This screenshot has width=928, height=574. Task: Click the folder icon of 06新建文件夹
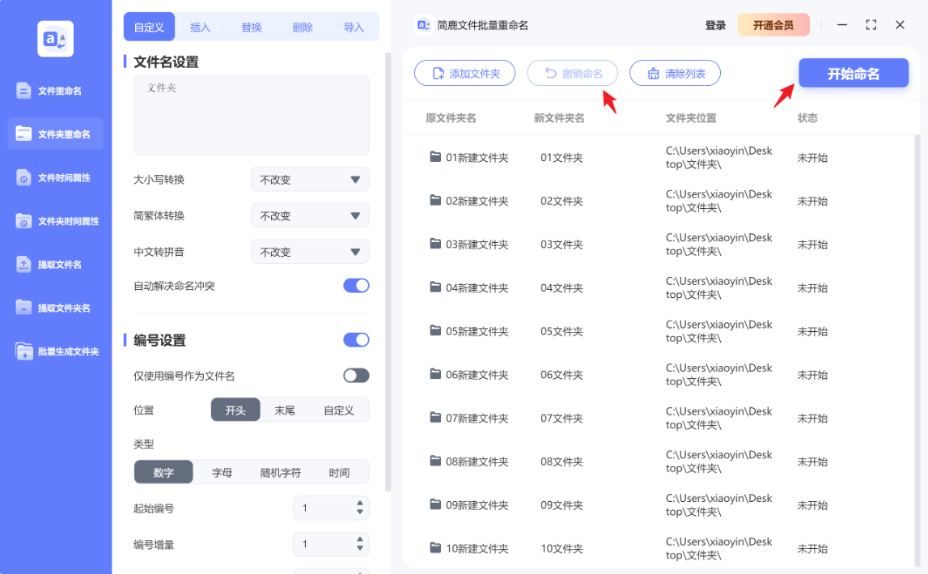[435, 374]
